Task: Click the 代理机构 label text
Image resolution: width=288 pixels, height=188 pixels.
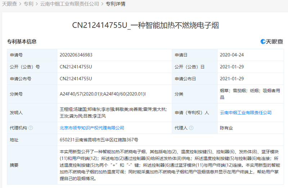Action: click(x=18, y=128)
